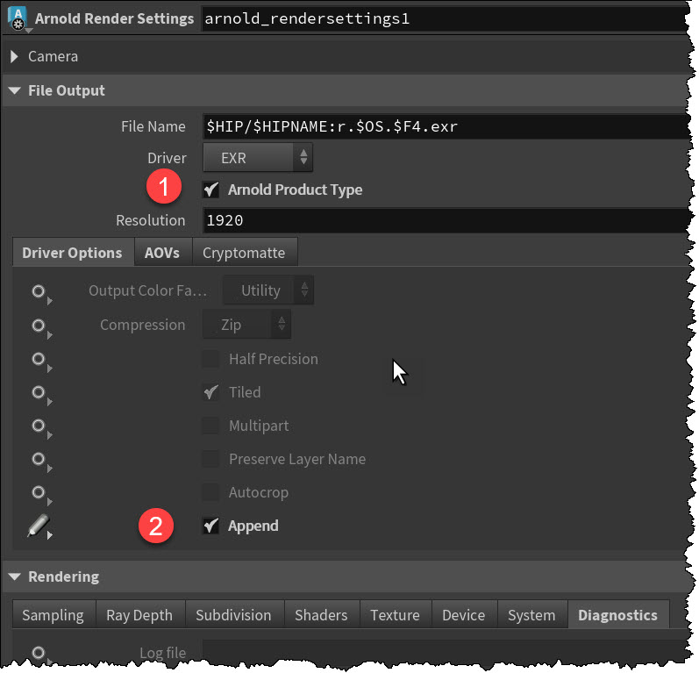Toggle the Half Precision checkbox
699x673 pixels.
pos(210,359)
